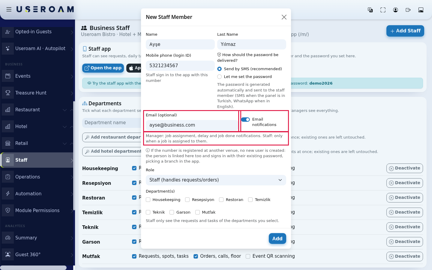Click the layout panel icon in header
This screenshot has width=432, height=270.
coord(421,10)
